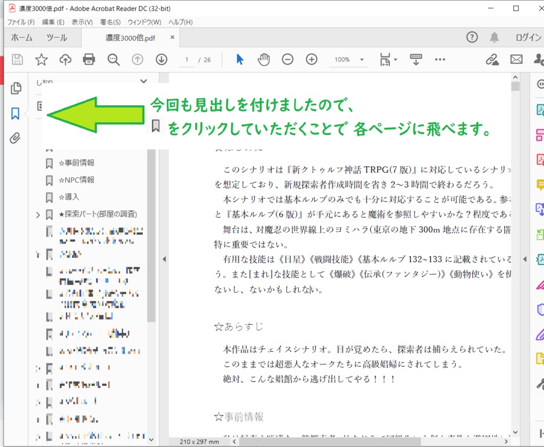Viewport: 544px width, 447px height.
Task: Click the scrolling mode toolbar icon
Action: point(415,60)
